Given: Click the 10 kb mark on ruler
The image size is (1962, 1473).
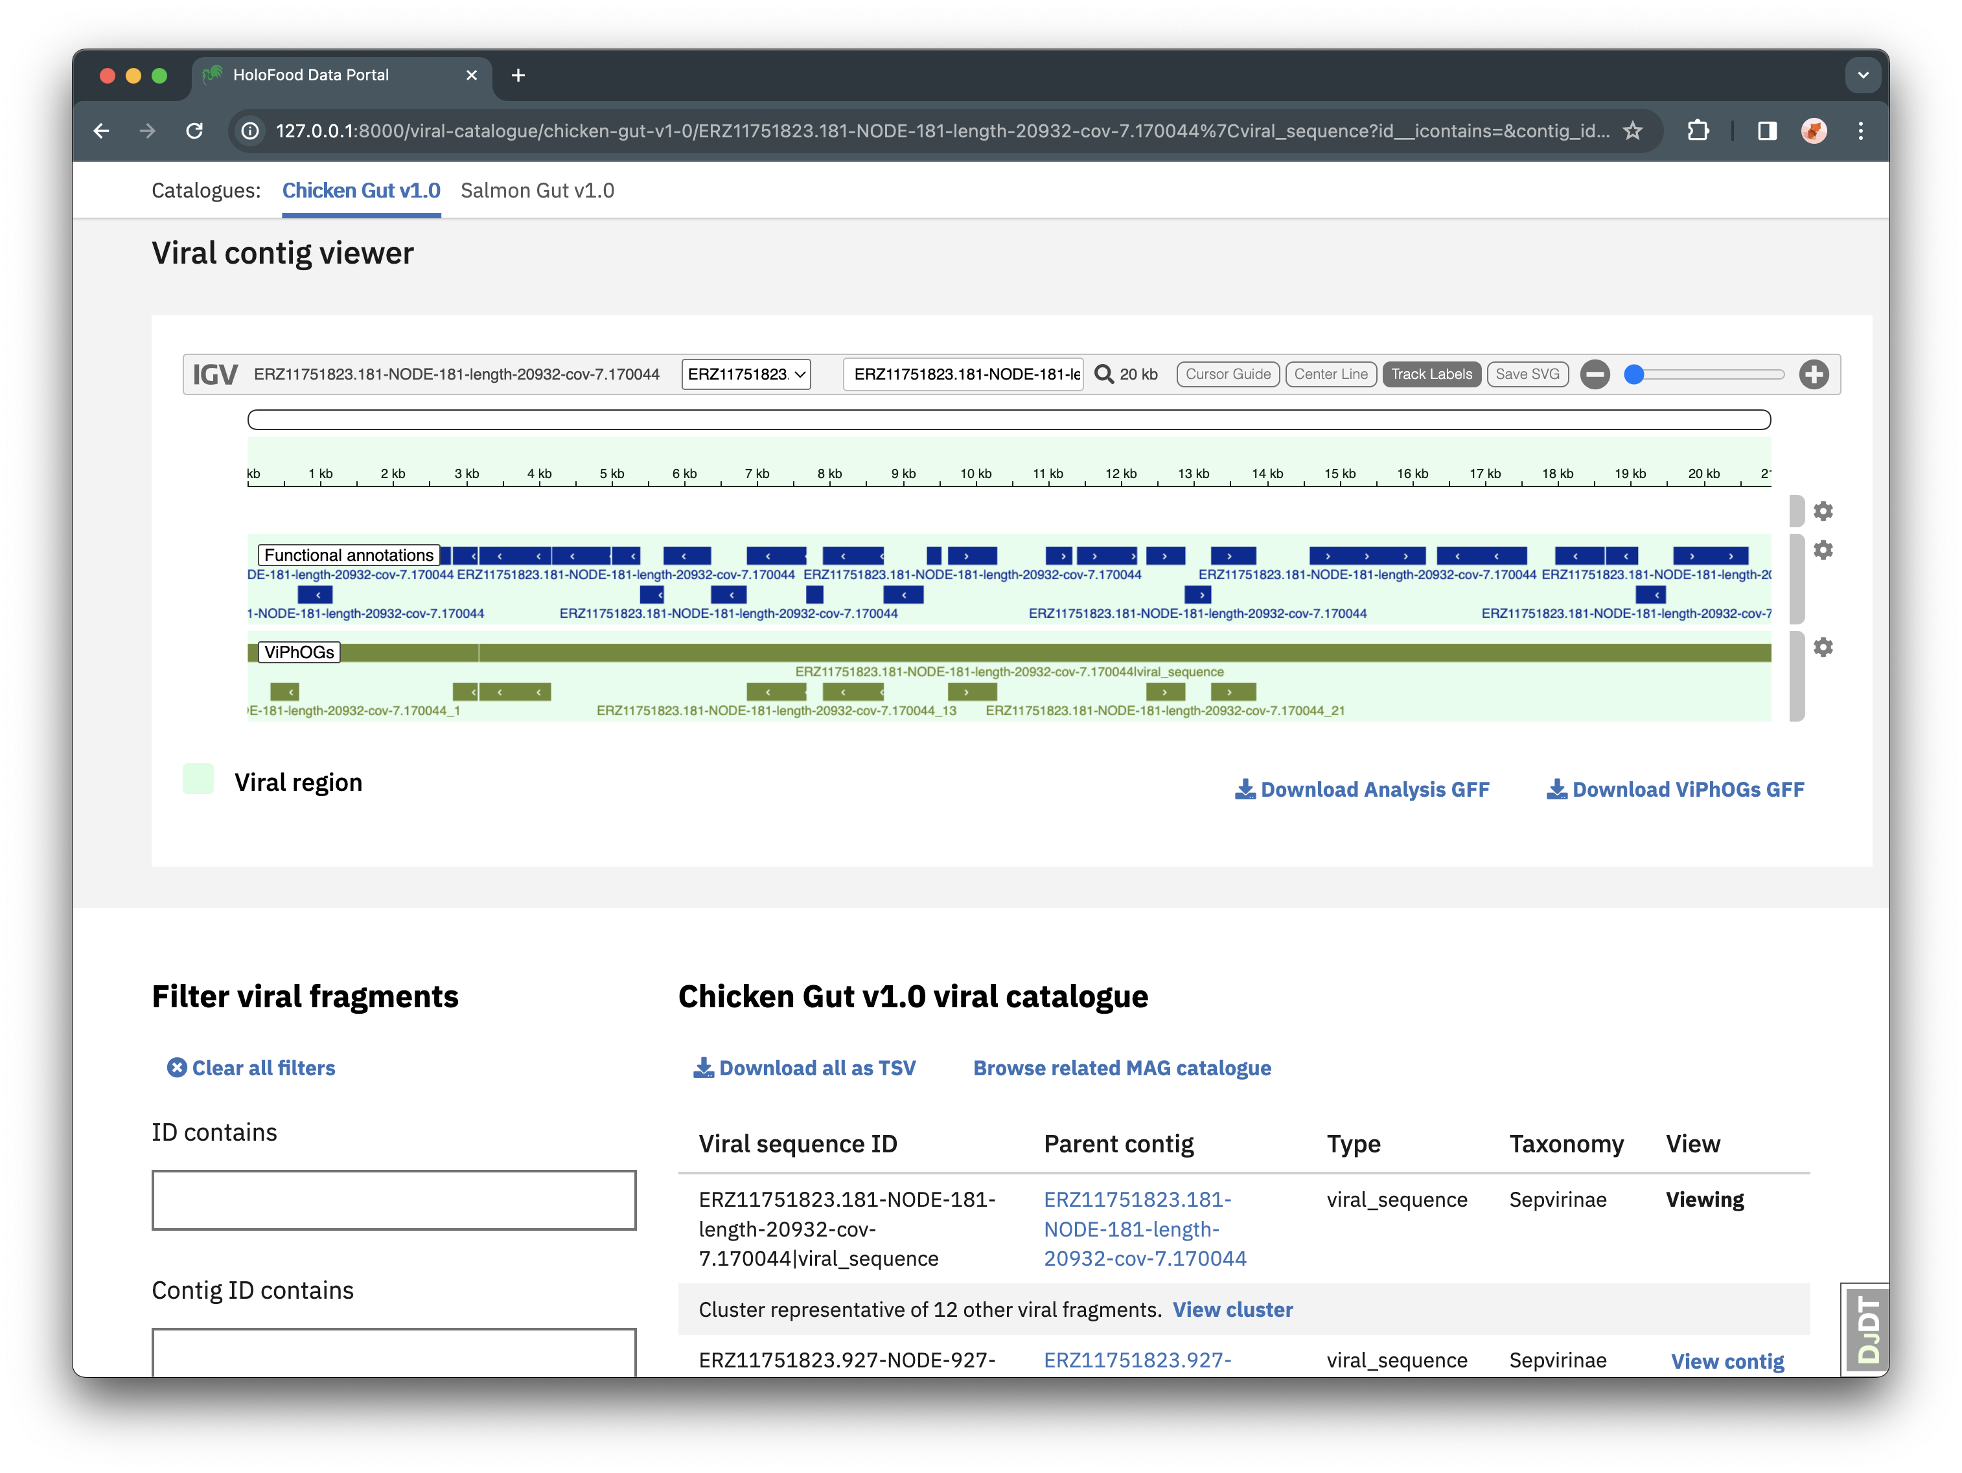Looking at the screenshot, I should (976, 474).
